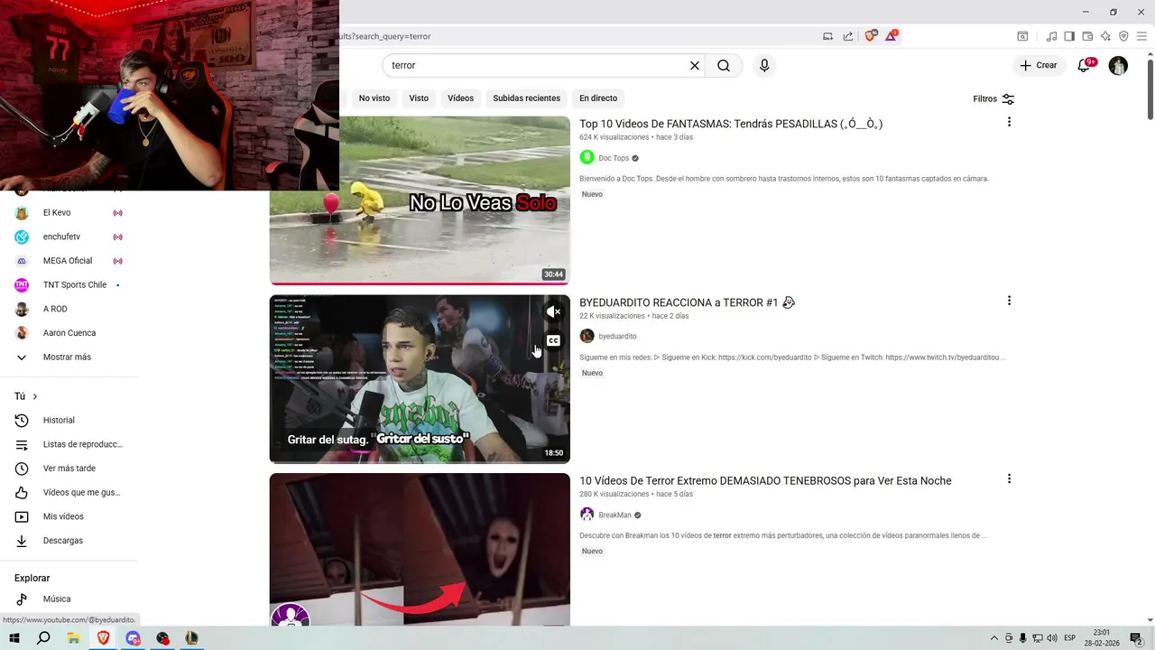Open Ver más tarde in the sidebar

pos(69,469)
